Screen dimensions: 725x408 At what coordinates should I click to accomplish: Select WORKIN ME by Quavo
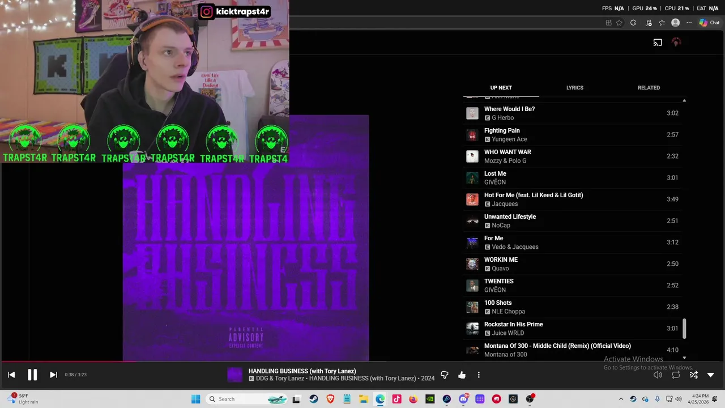click(x=573, y=264)
